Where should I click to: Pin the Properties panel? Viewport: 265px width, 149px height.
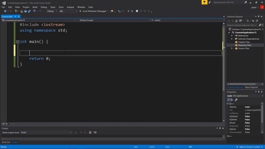click(258, 92)
